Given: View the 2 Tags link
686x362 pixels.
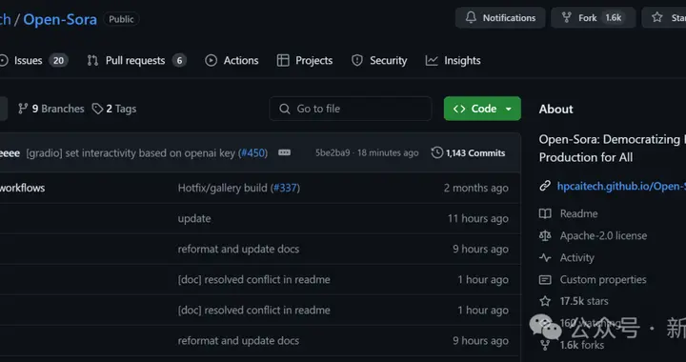Looking at the screenshot, I should 114,109.
